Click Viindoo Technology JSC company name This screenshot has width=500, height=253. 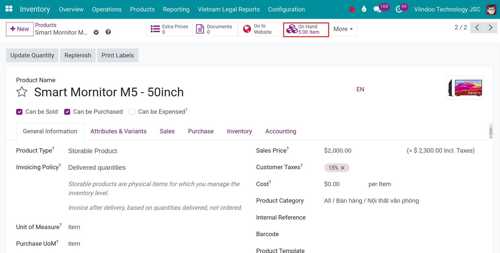tap(447, 9)
